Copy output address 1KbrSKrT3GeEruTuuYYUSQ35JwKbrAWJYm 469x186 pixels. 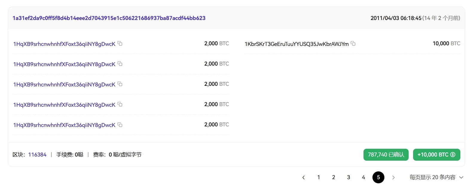coord(353,44)
